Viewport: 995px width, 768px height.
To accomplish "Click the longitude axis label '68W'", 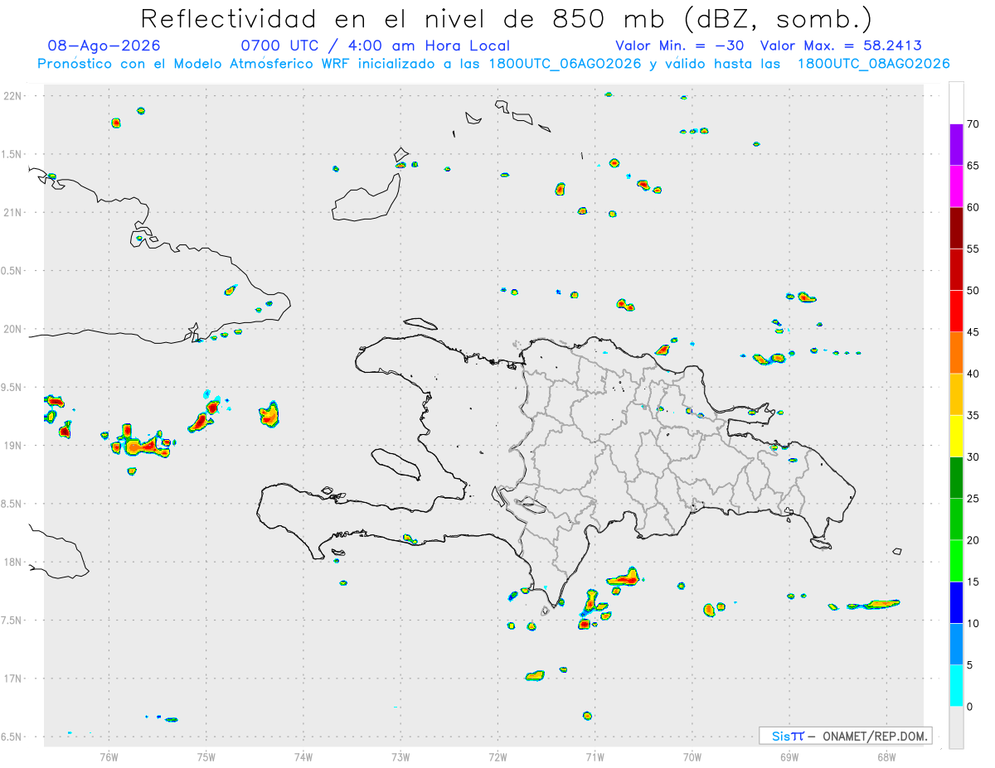I will tap(886, 756).
